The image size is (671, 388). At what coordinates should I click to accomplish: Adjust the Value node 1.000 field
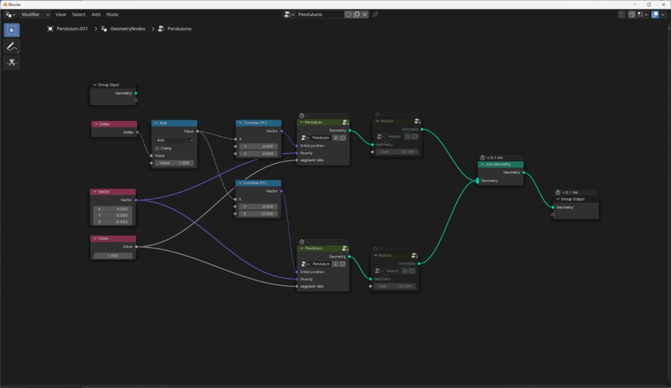coord(113,256)
